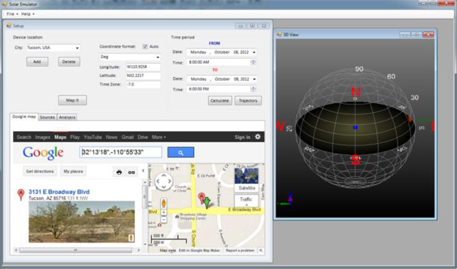Open the FROM date picker dropdown
Image resolution: width=457 pixels, height=269 pixels.
coord(254,53)
